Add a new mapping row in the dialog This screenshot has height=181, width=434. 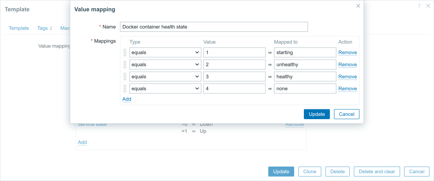click(x=127, y=99)
